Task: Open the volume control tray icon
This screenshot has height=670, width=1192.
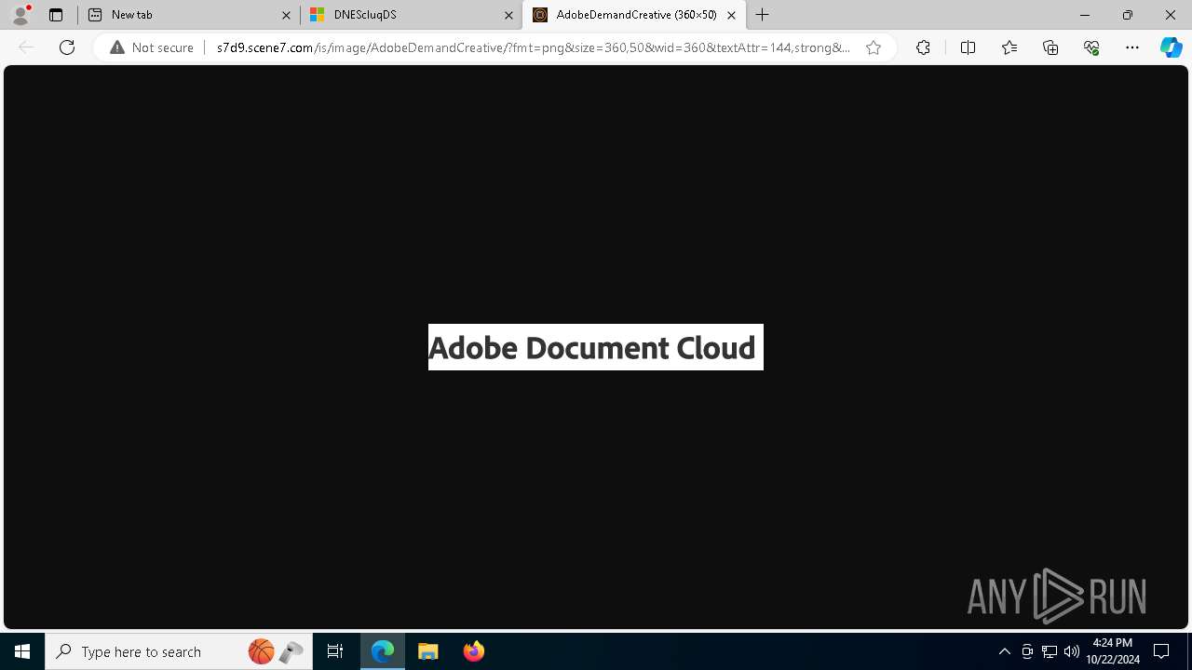Action: [1072, 651]
